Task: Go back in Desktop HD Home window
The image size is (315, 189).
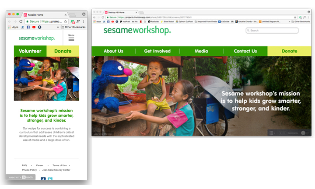Action: [x=94, y=17]
